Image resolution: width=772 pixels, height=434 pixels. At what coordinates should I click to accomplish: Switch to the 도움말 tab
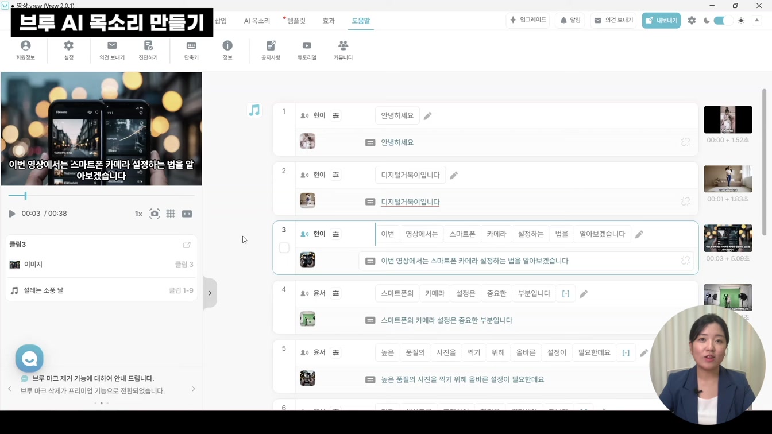tap(361, 21)
